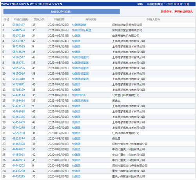
Task: Click the 帮助 help link in header
Action: pyautogui.click(x=140, y=4)
